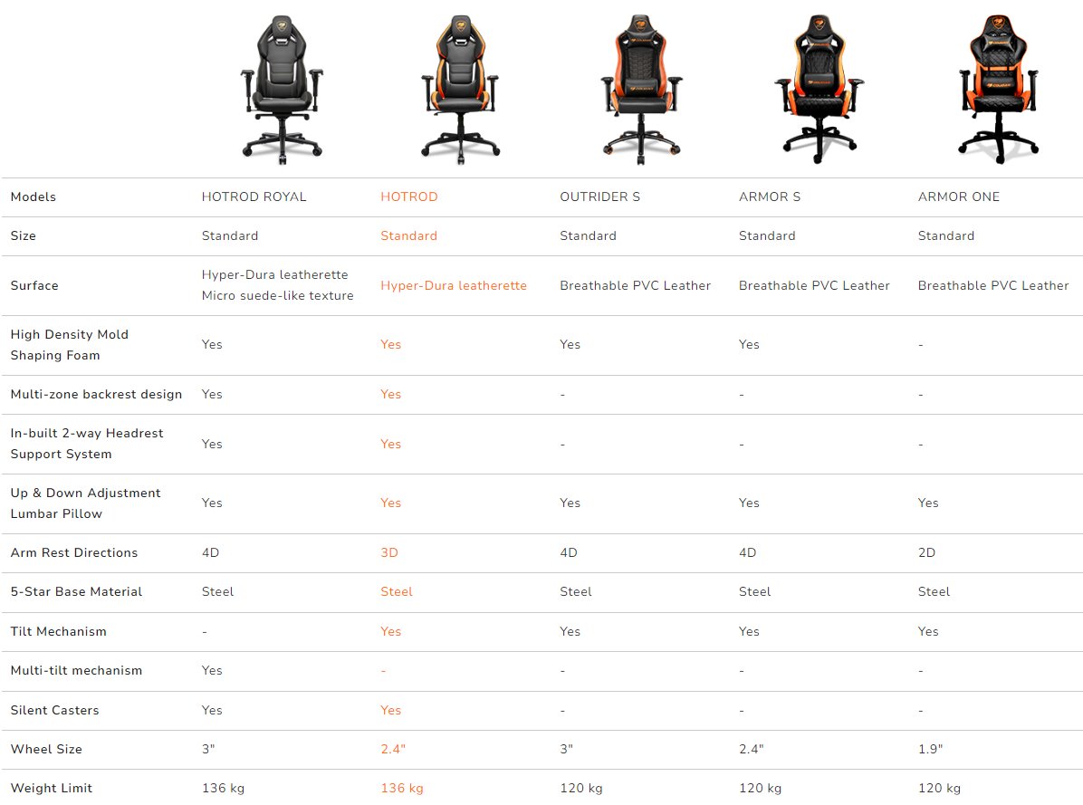
Task: Click the Micro suede-like texture text
Action: [x=277, y=295]
